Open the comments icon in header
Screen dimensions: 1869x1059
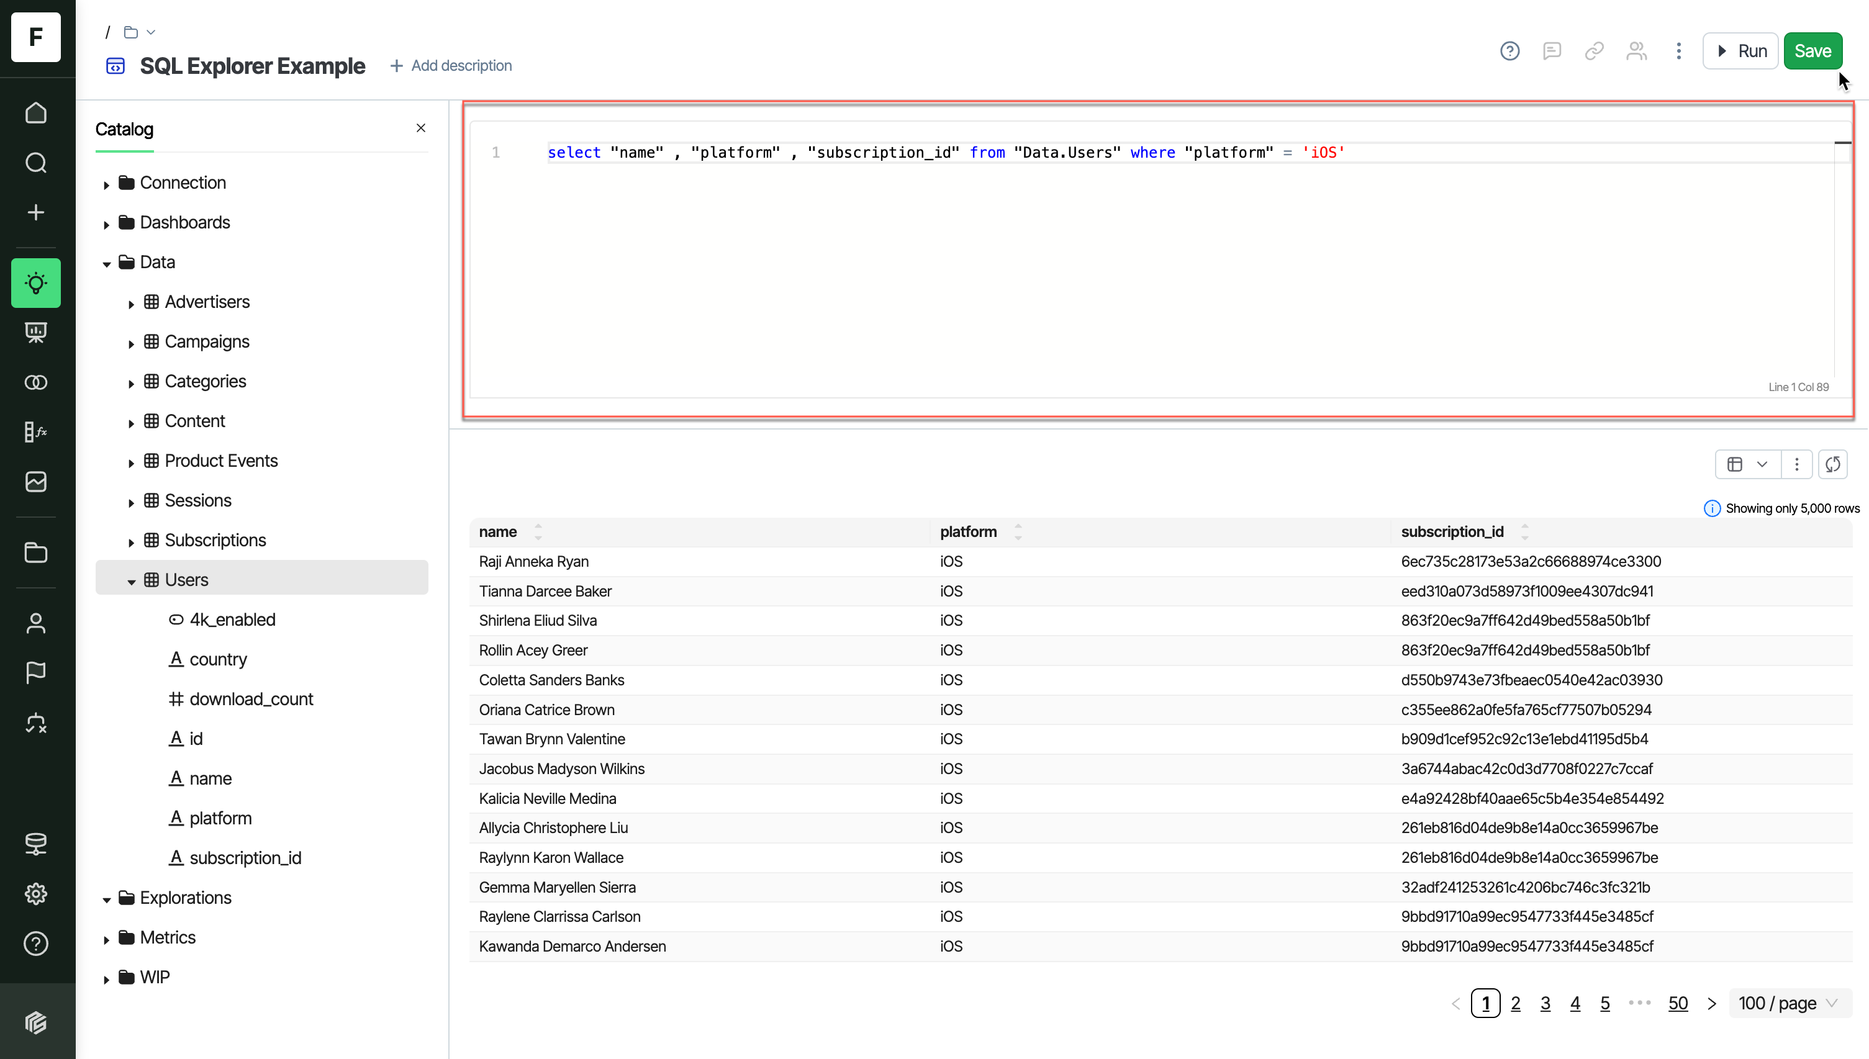(x=1552, y=51)
